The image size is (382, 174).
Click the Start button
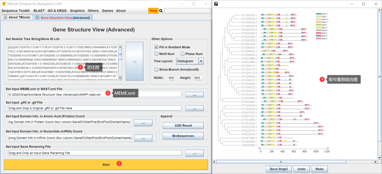point(106,164)
